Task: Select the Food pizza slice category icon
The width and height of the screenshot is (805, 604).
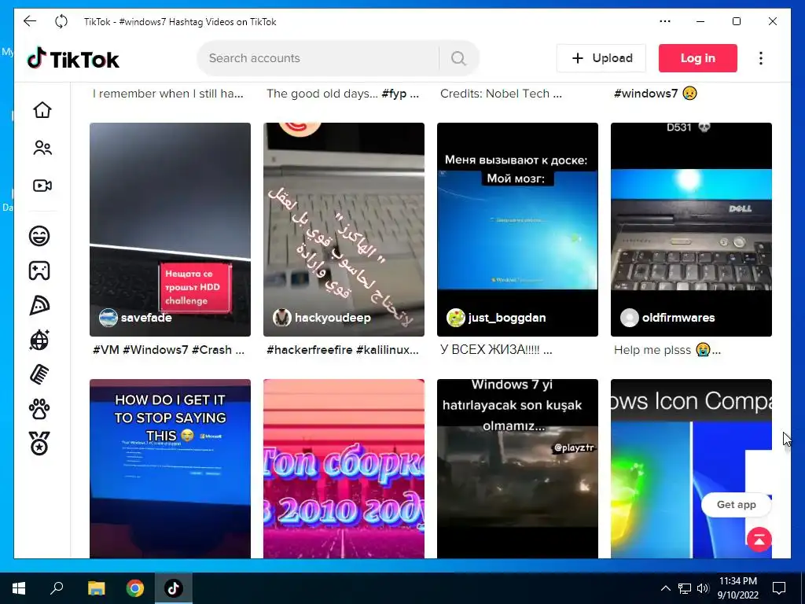Action: (x=39, y=306)
